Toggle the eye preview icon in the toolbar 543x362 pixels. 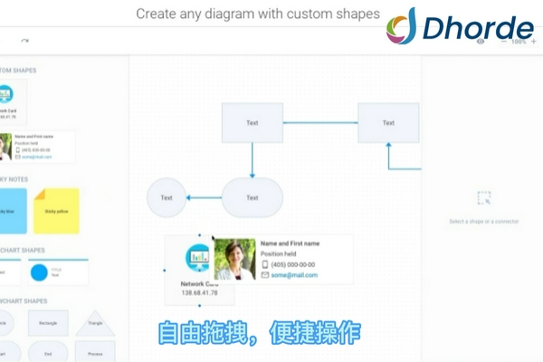pos(481,41)
